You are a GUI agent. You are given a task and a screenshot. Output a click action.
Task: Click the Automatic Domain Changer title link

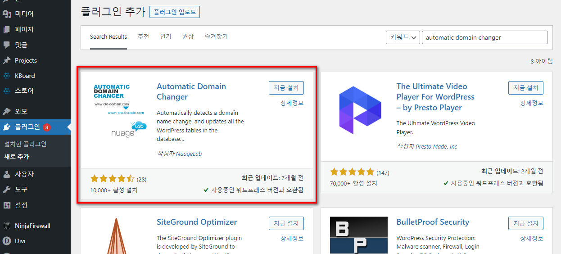(x=191, y=91)
